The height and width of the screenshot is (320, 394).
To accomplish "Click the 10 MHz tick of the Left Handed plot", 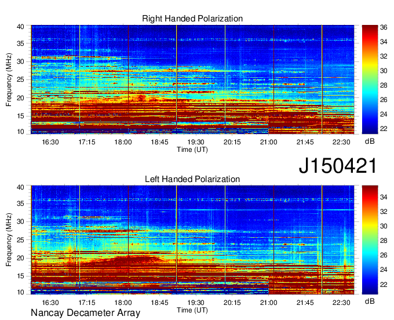I will pos(20,292).
